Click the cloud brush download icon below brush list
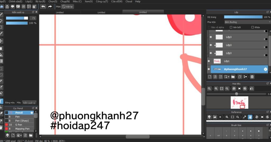 [x=7, y=135]
